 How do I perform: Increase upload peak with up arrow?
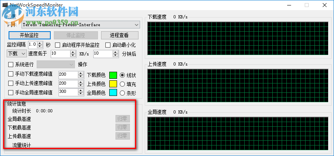click(81, 82)
